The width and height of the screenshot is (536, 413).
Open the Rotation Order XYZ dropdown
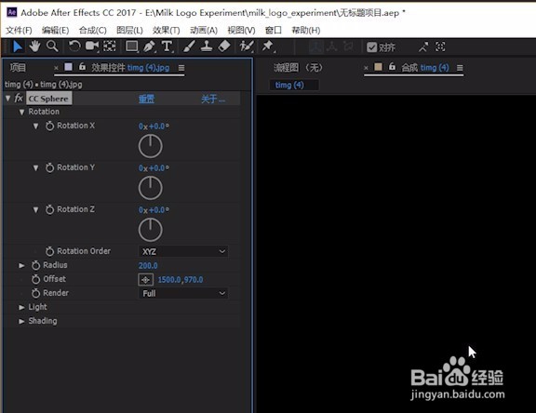tap(183, 251)
